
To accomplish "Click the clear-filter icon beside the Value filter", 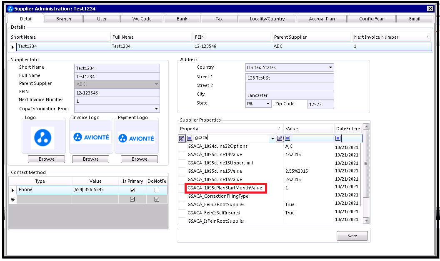I will [280, 138].
